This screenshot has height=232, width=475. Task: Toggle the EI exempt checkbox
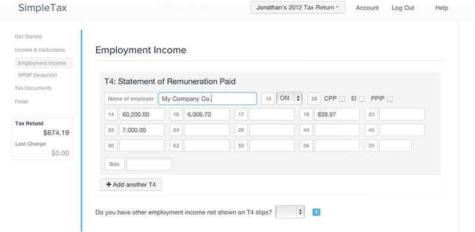[x=362, y=99]
